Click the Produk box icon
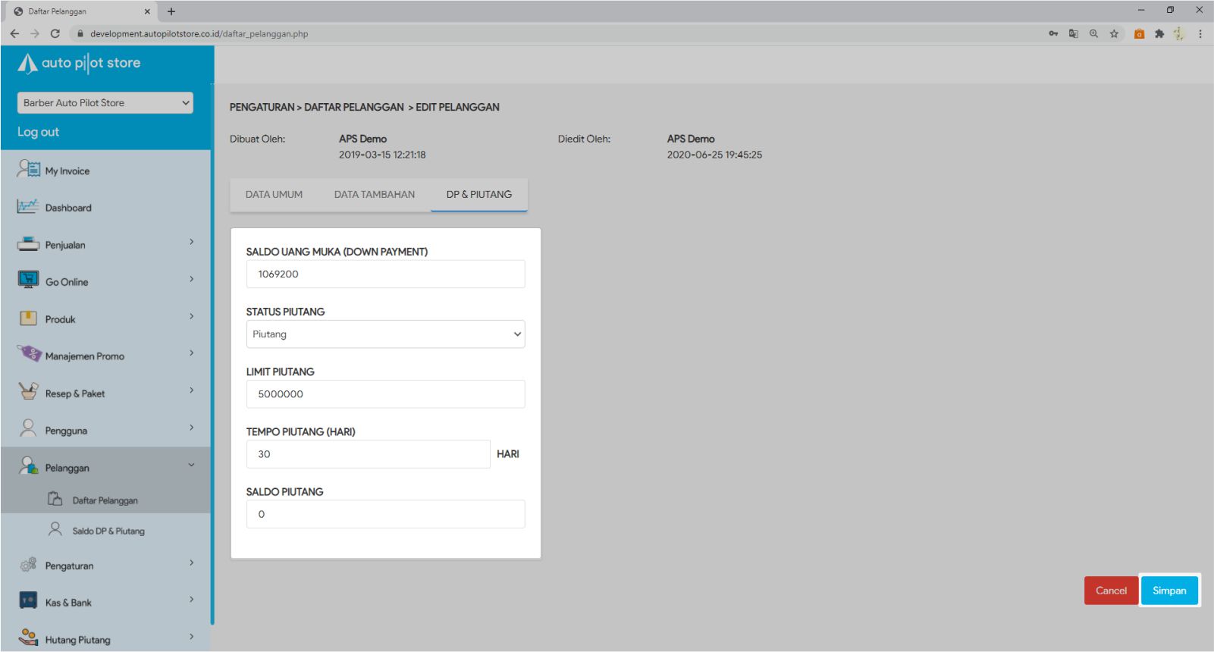The image size is (1214, 652). tap(28, 318)
